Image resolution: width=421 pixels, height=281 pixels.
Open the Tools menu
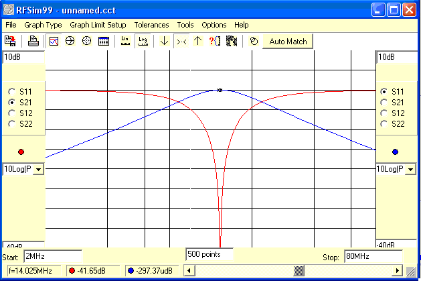185,25
